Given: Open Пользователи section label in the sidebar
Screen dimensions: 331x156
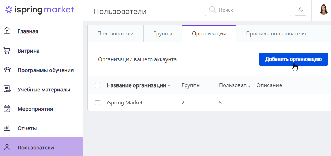Looking at the screenshot, I should click(x=36, y=148).
